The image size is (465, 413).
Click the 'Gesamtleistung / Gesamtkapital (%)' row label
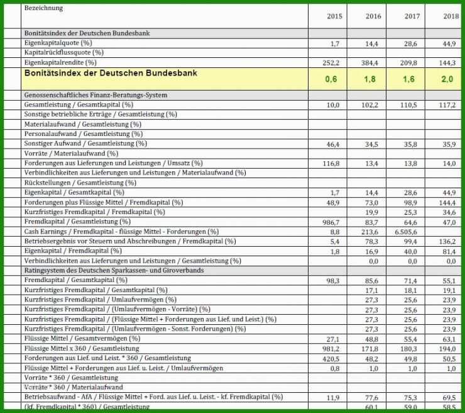point(79,105)
